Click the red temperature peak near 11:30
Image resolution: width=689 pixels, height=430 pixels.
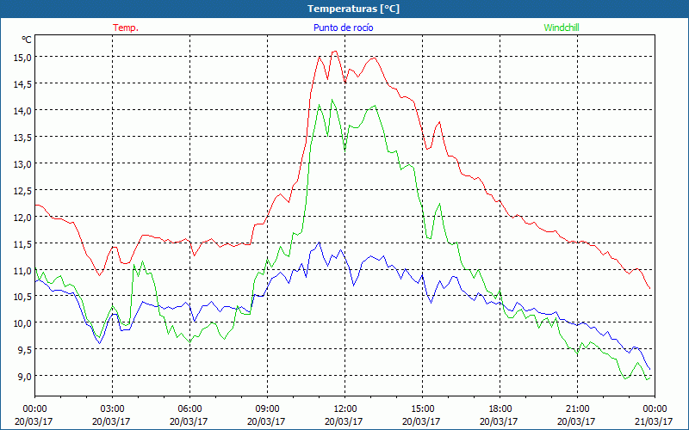334,52
